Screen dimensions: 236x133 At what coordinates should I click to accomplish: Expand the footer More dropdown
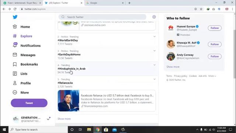(x=212, y=76)
